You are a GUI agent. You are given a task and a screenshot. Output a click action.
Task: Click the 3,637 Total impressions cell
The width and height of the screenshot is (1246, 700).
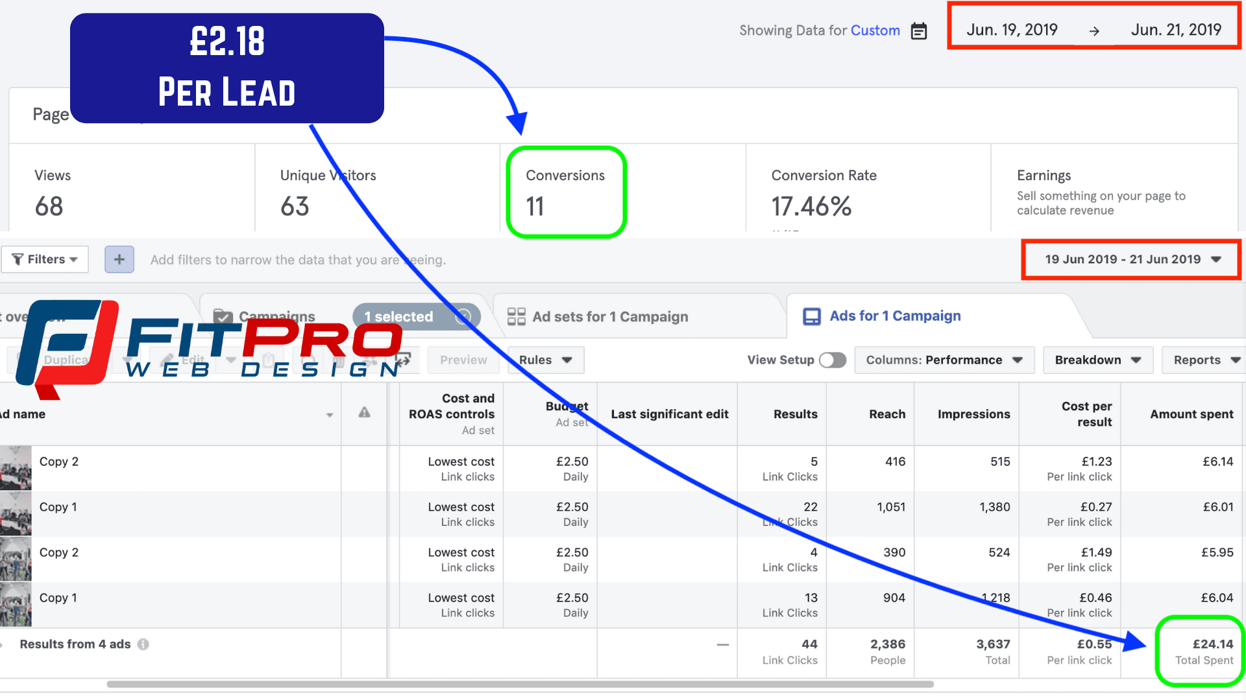coord(993,651)
